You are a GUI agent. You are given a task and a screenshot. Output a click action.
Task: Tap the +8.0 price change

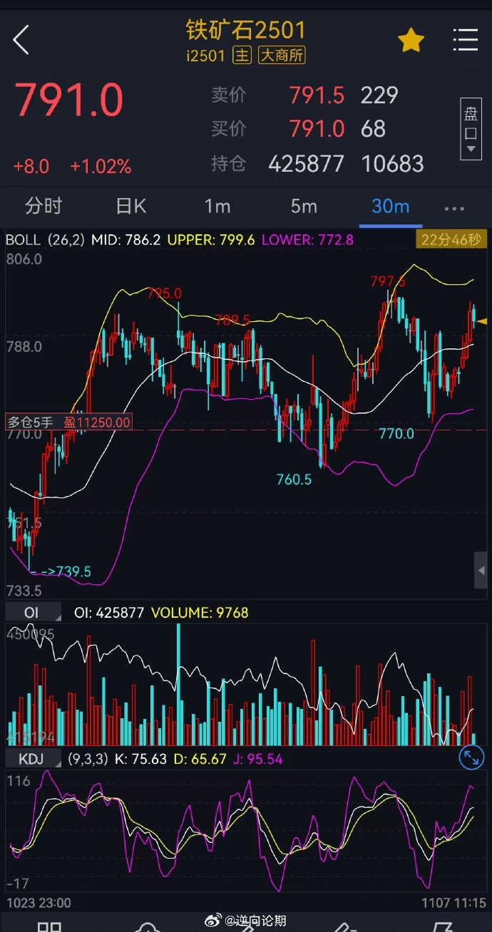[31, 167]
